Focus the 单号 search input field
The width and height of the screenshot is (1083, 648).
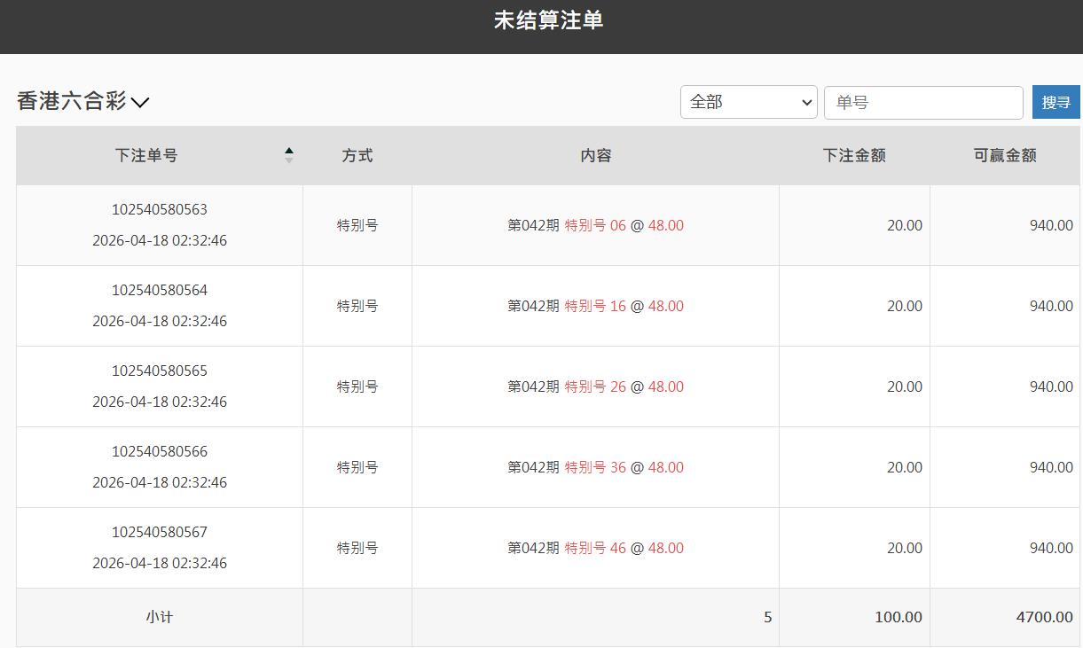click(922, 102)
